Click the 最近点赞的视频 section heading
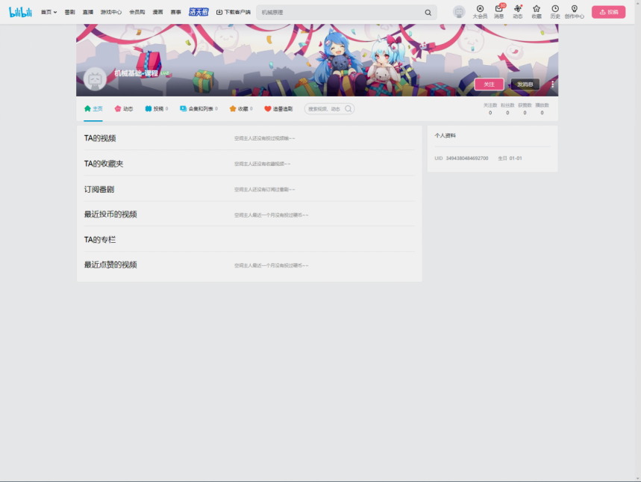The width and height of the screenshot is (641, 482). tap(110, 265)
